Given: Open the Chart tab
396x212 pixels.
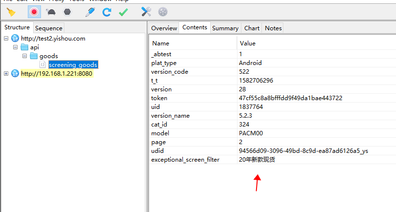Looking at the screenshot, I should (252, 28).
